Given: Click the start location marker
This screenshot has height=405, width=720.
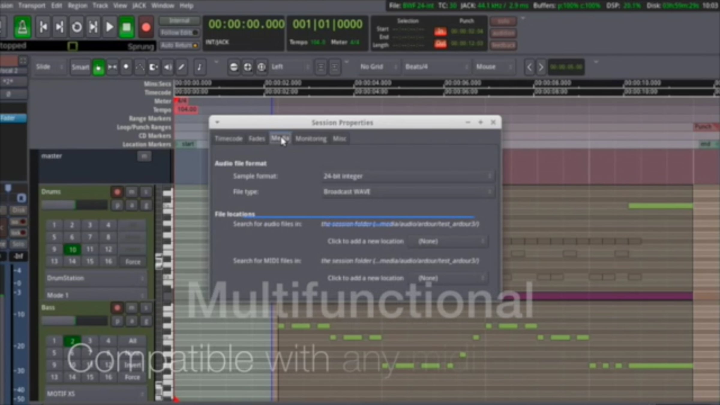Looking at the screenshot, I should (x=188, y=144).
